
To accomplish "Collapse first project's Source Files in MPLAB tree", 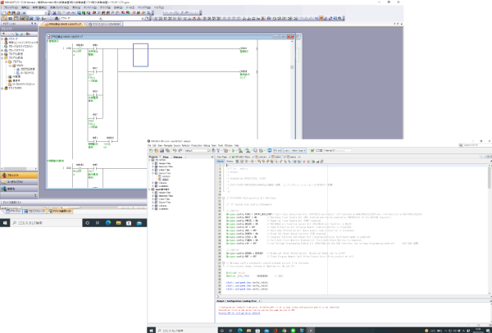I will 153,173.
